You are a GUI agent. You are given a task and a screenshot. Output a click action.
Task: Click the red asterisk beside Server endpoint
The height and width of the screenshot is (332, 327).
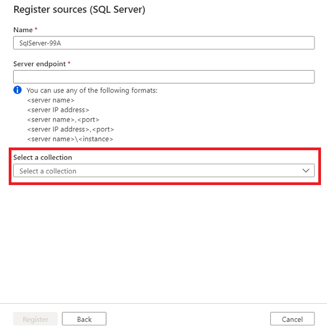[x=69, y=64]
